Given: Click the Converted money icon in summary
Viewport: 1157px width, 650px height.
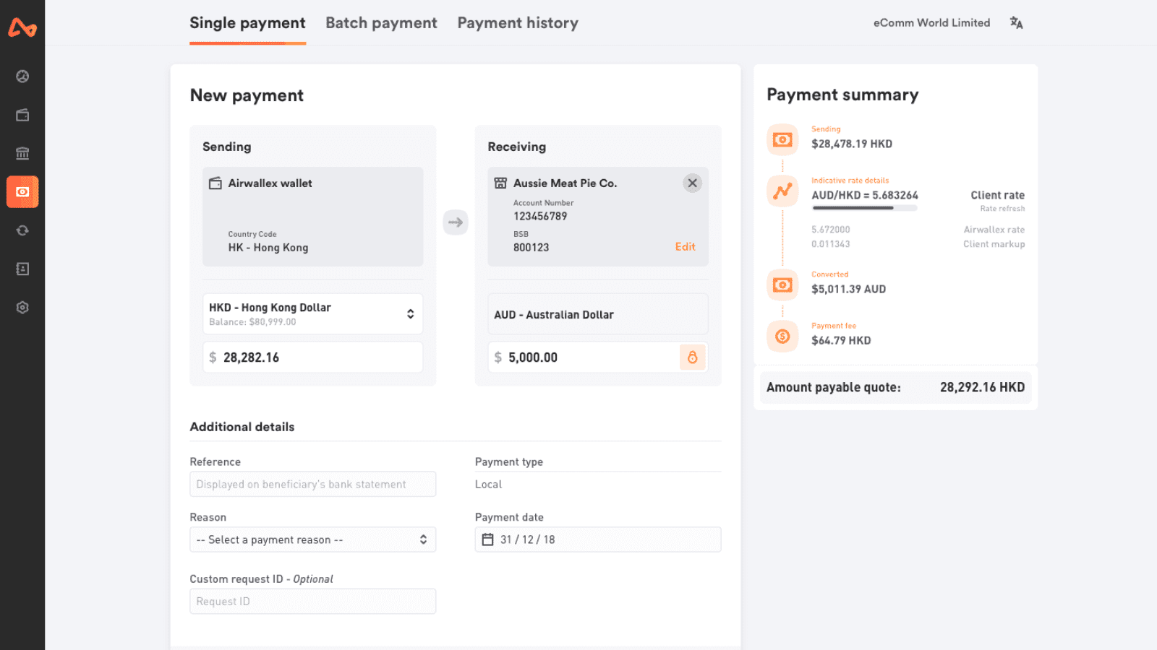Looking at the screenshot, I should 782,285.
